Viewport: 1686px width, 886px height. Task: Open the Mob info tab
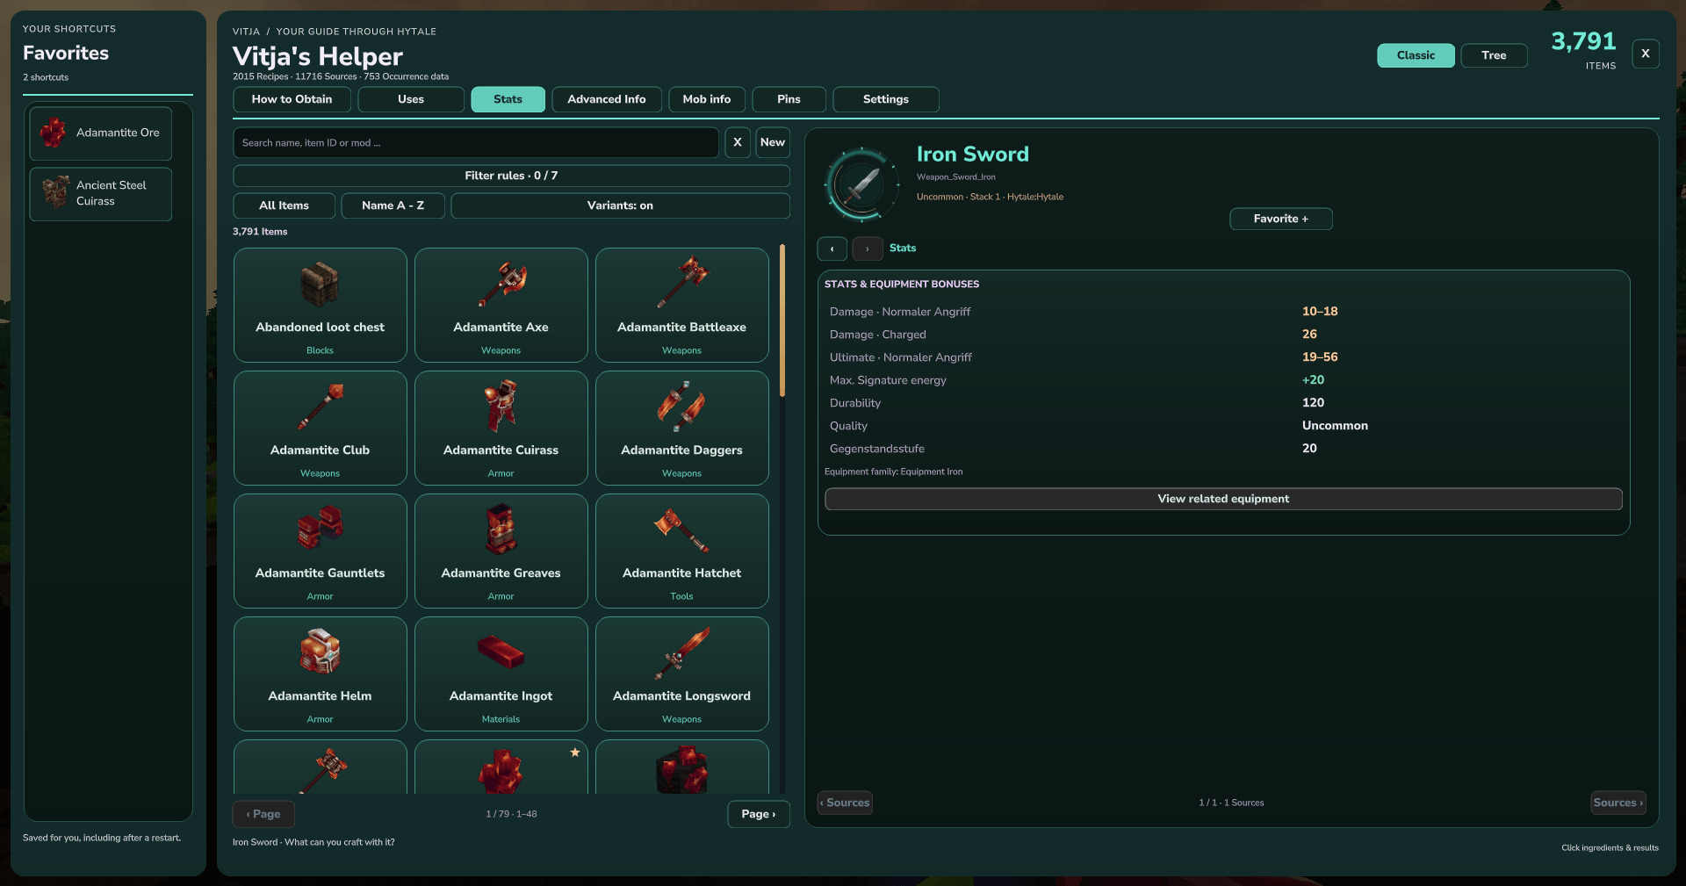(707, 99)
